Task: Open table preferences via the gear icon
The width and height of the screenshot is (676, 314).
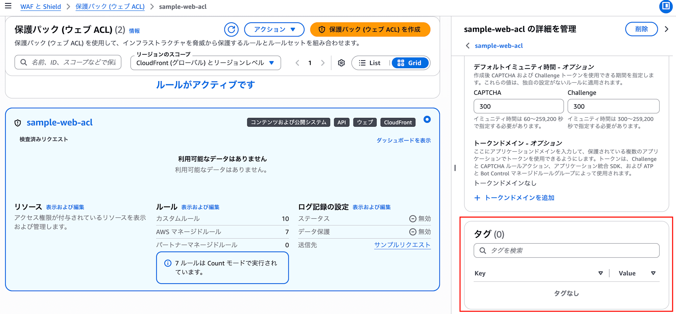Action: (x=341, y=63)
